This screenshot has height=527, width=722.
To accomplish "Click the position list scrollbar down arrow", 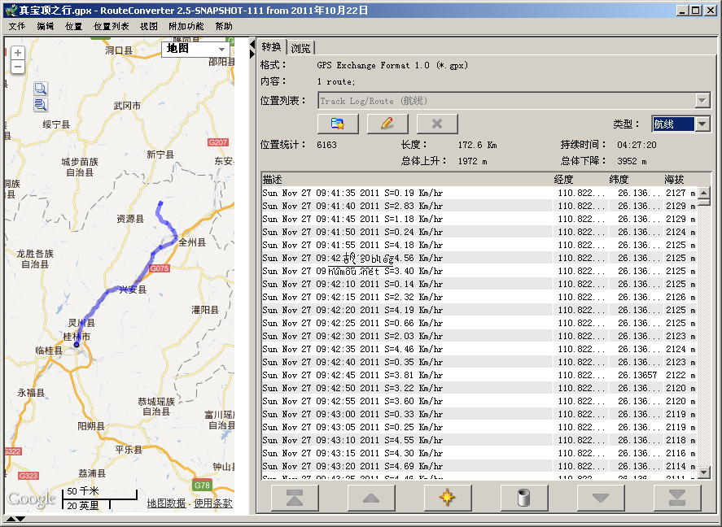I will pyautogui.click(x=703, y=472).
